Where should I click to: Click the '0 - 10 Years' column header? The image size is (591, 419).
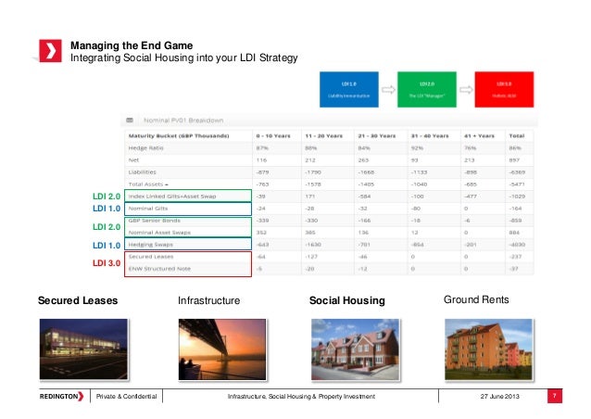pos(273,135)
